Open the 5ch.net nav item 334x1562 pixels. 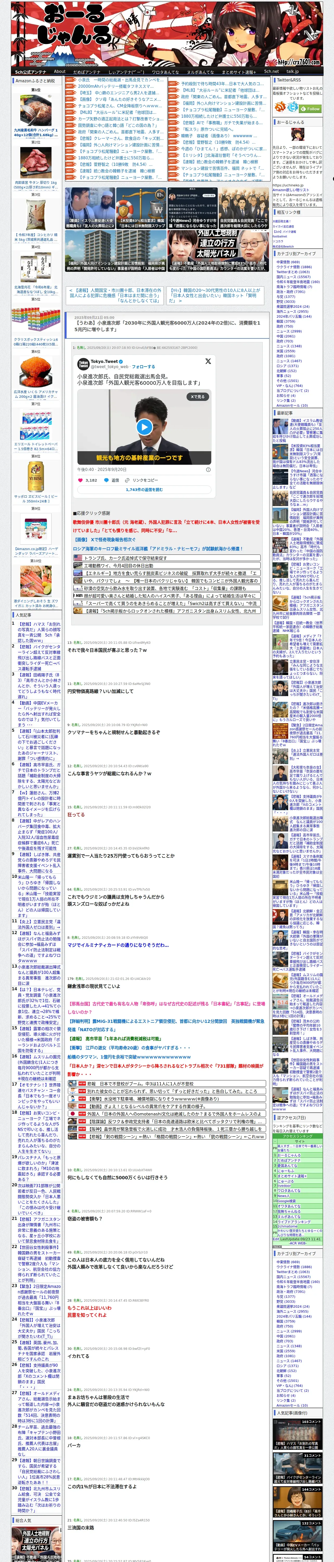coord(272,71)
